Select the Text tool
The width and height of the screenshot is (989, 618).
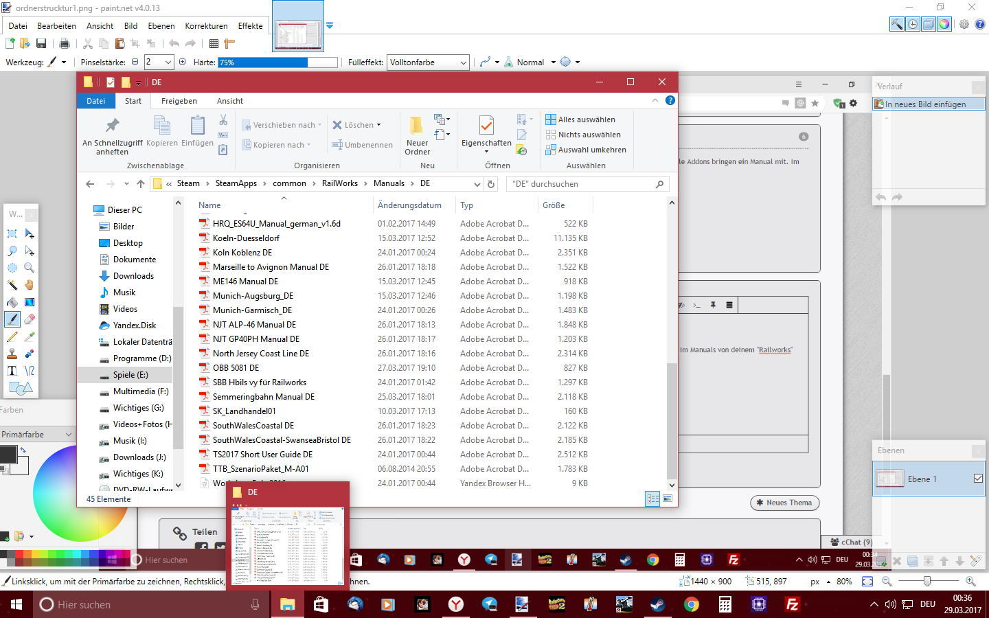[12, 371]
